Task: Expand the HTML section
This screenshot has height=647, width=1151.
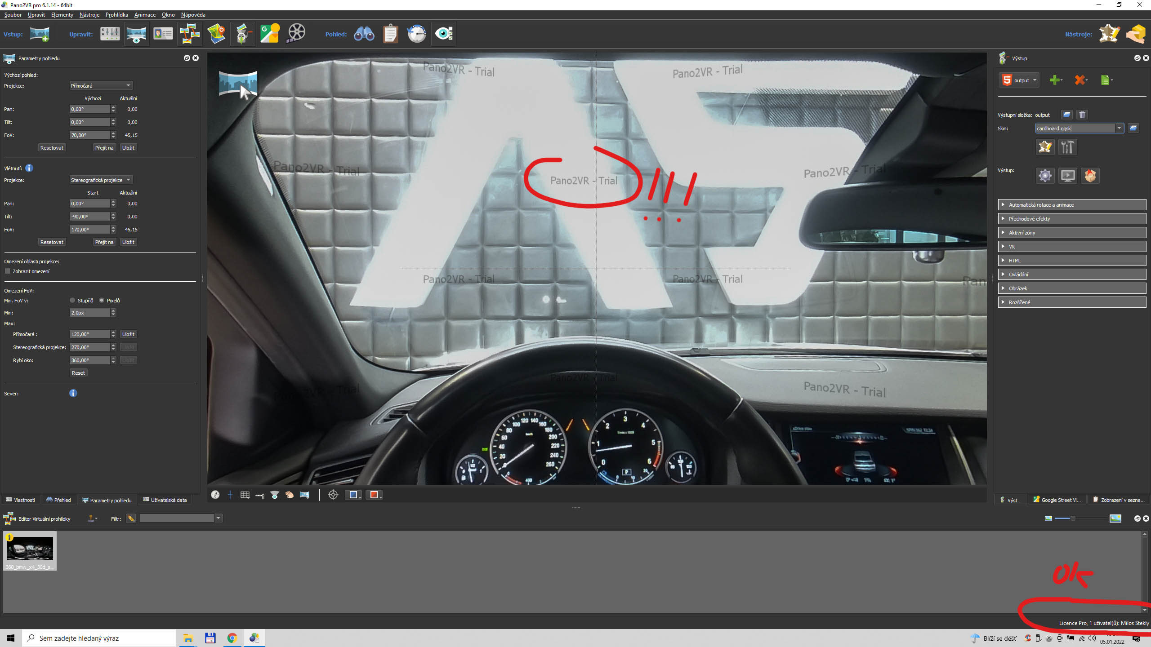Action: [x=1072, y=260]
